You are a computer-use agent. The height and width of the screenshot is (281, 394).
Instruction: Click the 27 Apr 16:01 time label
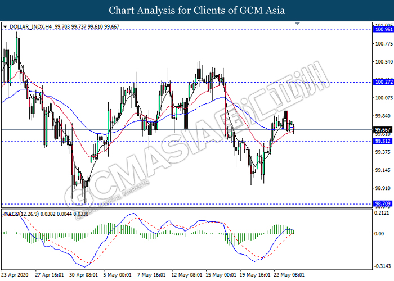coord(50,275)
